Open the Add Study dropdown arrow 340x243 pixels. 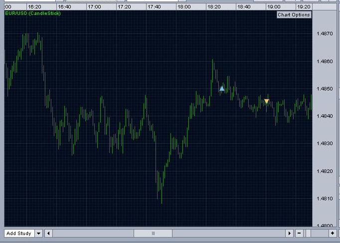click(38, 233)
